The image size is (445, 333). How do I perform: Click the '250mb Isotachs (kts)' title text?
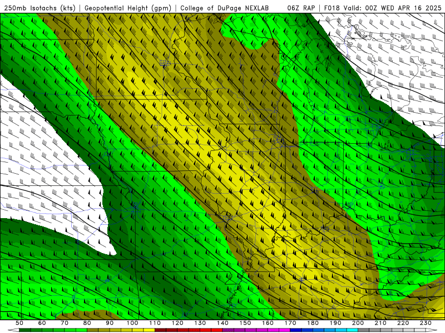coord(40,8)
